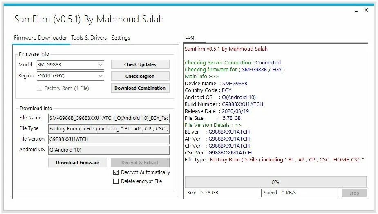Click the BL ver G988BXXU1ATCH log line
This screenshot has height=214, width=378.
(217, 132)
